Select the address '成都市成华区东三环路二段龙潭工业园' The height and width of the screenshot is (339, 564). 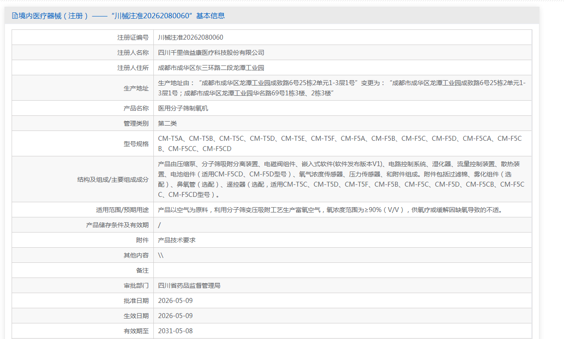tap(211, 68)
